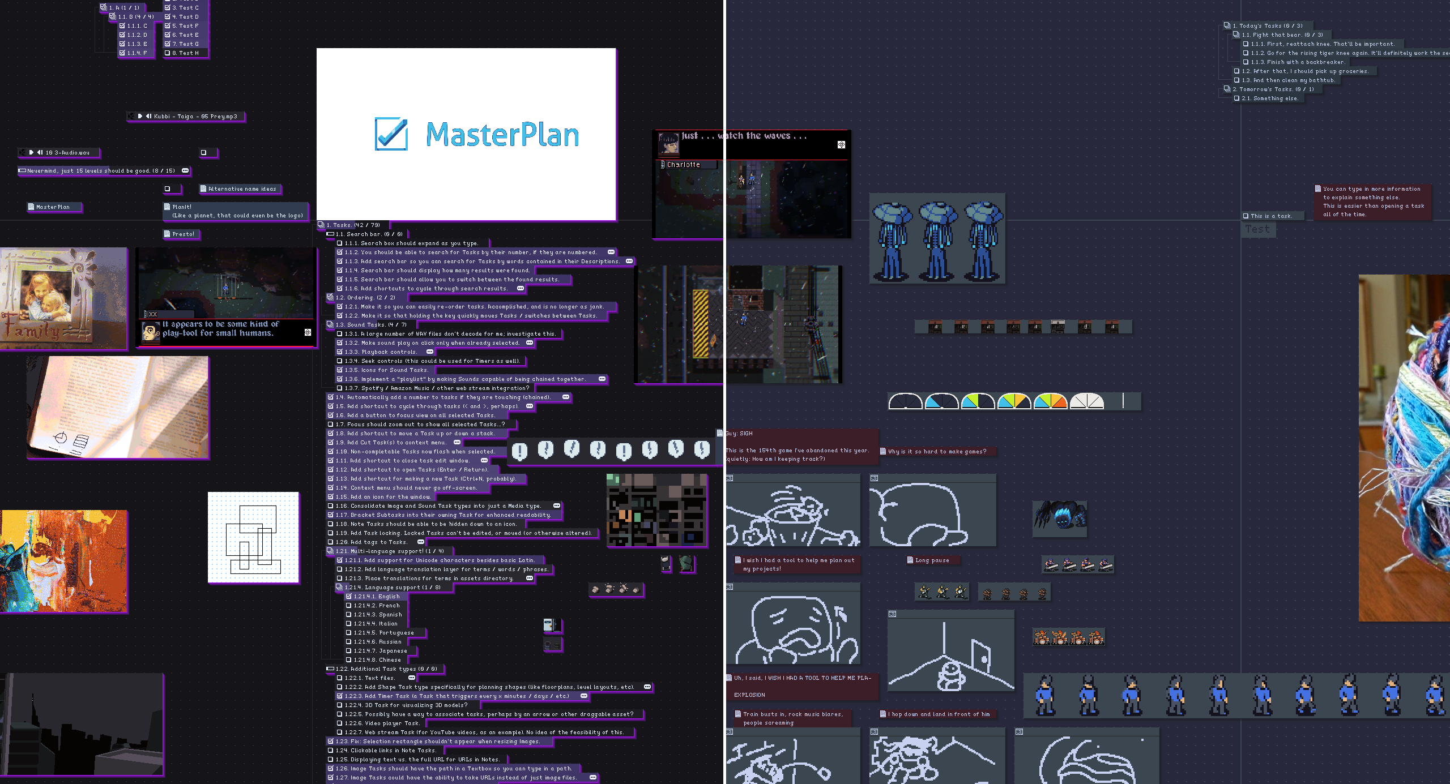The height and width of the screenshot is (784, 1450).
Task: Rewind the Kubbi - Taiga - 05 Prey.mp3 sound
Action: click(x=148, y=116)
